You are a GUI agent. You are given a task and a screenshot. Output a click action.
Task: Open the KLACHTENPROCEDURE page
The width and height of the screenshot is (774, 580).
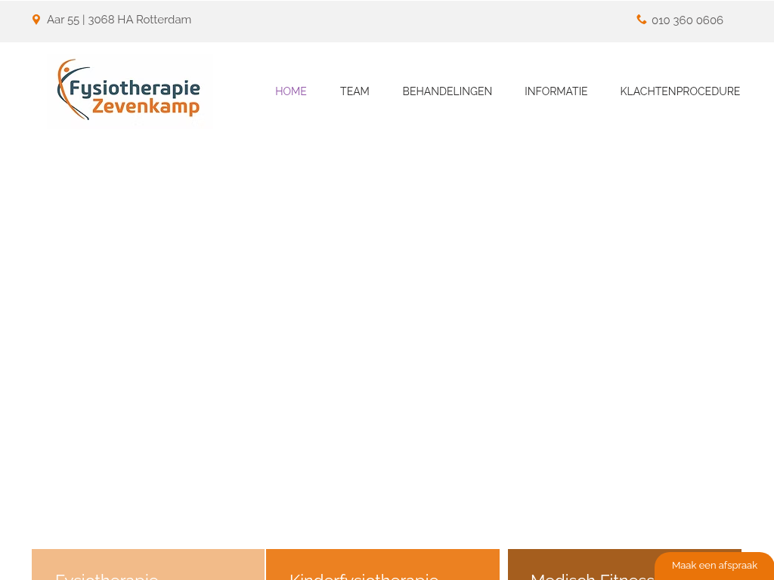point(680,91)
